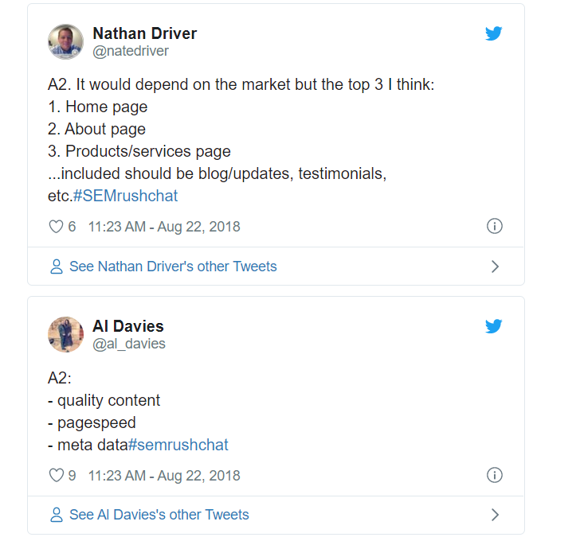Screen dimensions: 576x541
Task: Open Al Davies's profile picture
Action: tap(66, 334)
